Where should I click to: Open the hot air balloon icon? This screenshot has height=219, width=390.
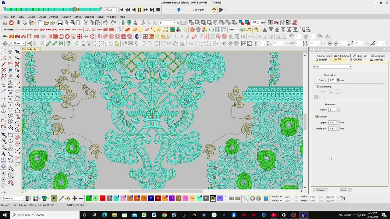coord(18,23)
